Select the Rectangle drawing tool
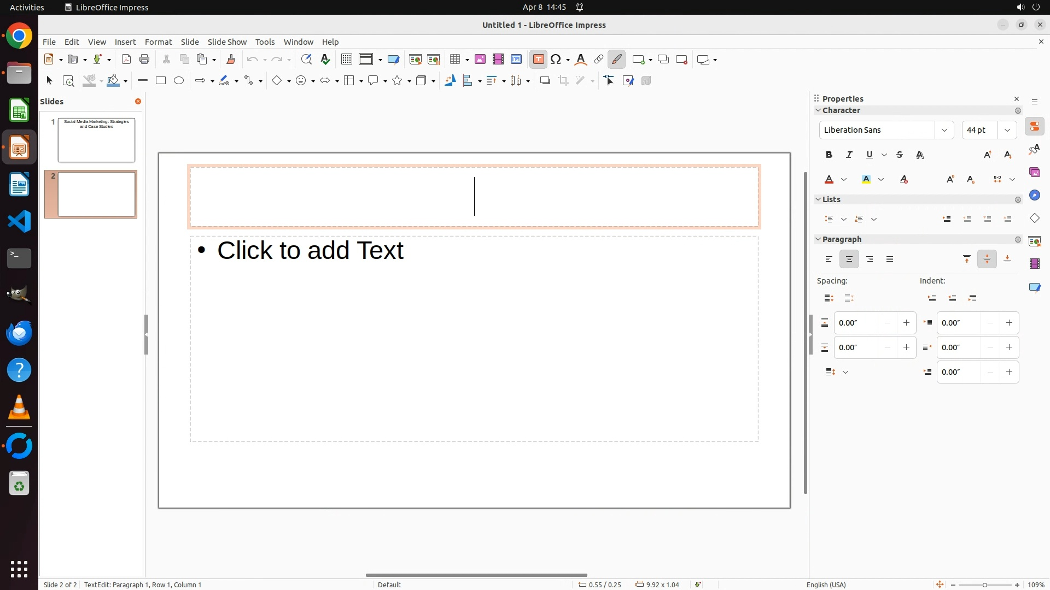This screenshot has height=590, width=1050. tap(161, 81)
